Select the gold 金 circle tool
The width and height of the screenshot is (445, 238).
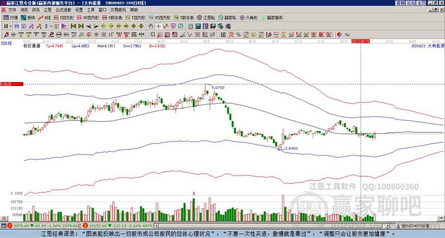[x=253, y=35]
